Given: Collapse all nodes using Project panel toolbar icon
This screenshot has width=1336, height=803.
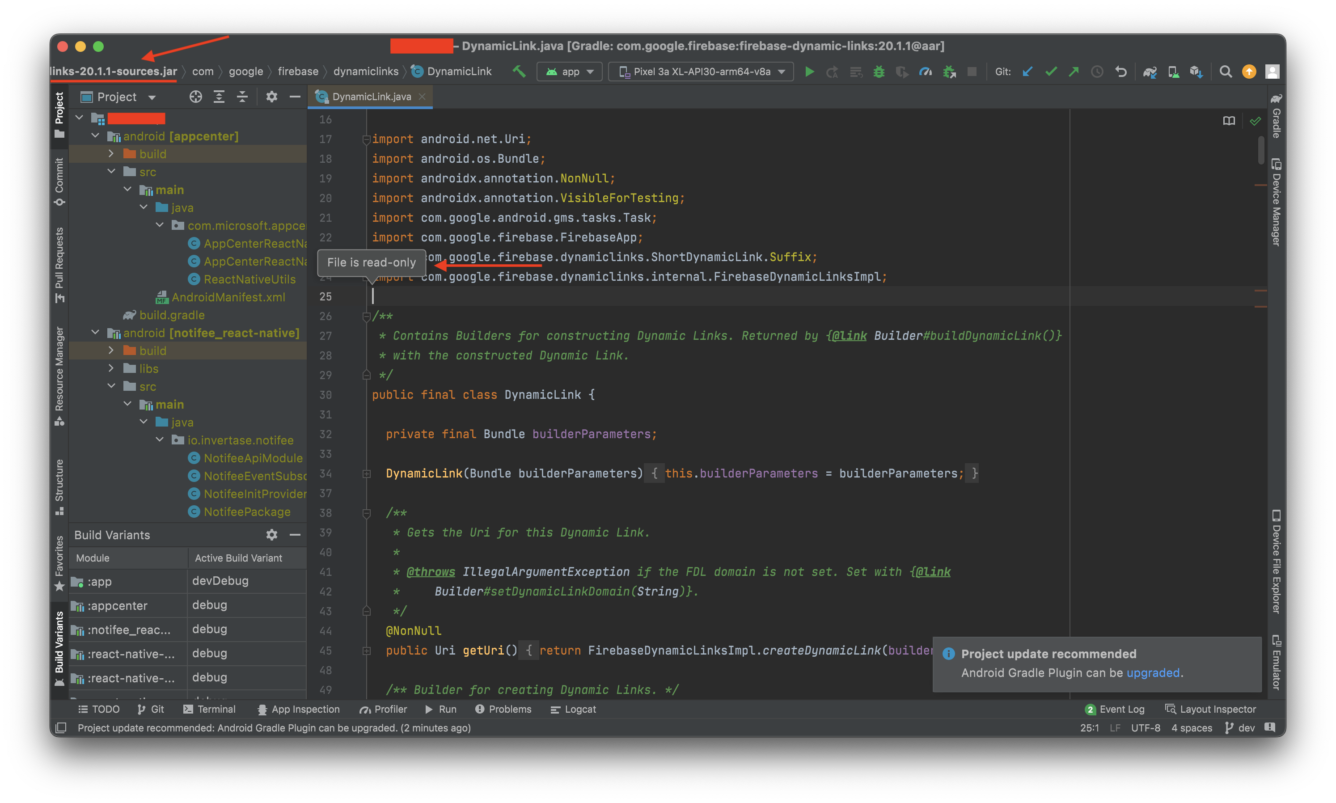Looking at the screenshot, I should click(x=242, y=96).
